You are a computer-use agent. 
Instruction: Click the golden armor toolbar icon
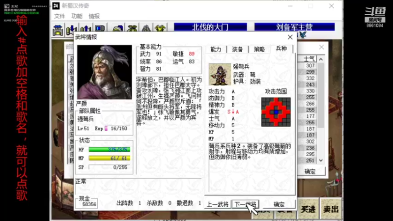pos(160,28)
